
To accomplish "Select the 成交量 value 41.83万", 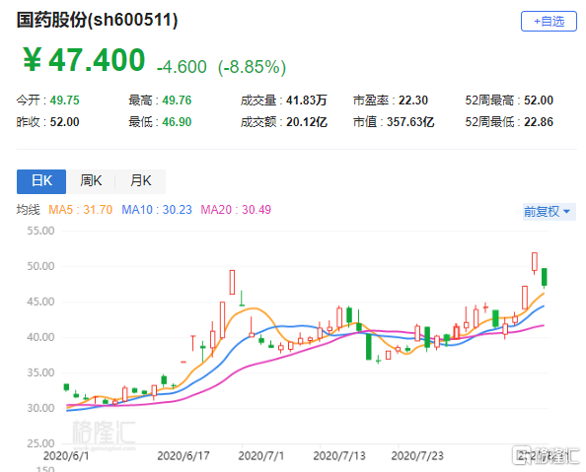I will point(307,101).
